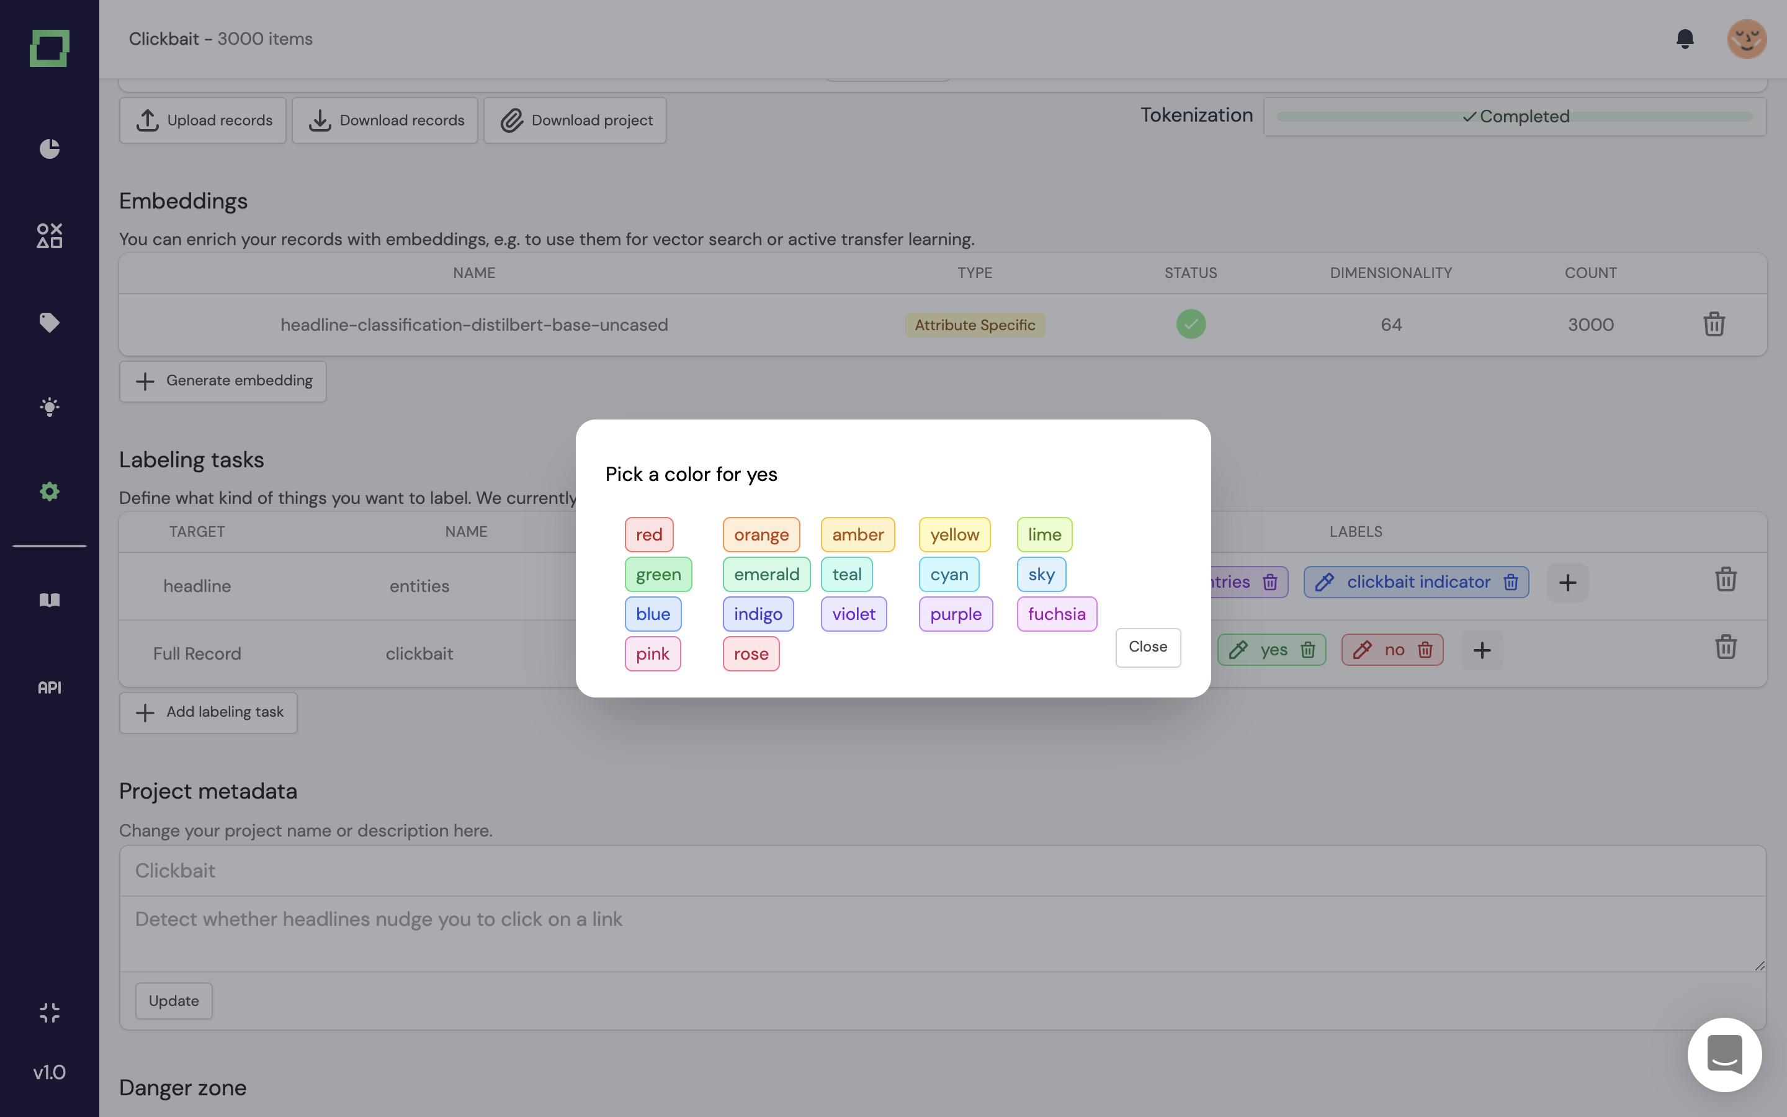Open the API sidebar link
Viewport: 1787px width, 1117px height.
point(50,688)
